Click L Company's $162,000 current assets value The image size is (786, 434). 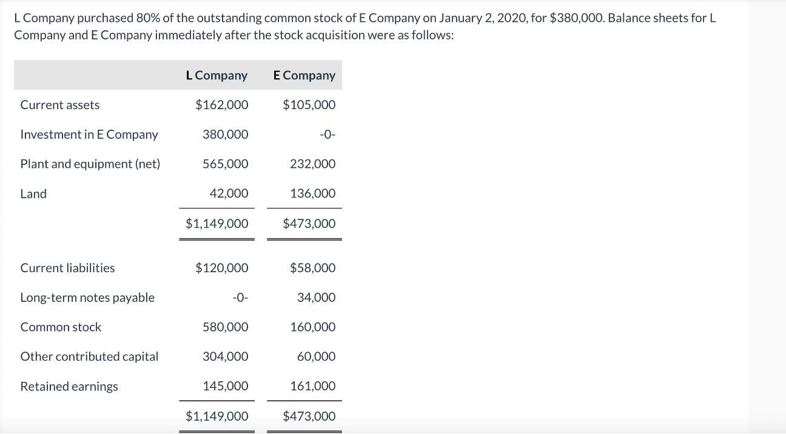point(221,105)
